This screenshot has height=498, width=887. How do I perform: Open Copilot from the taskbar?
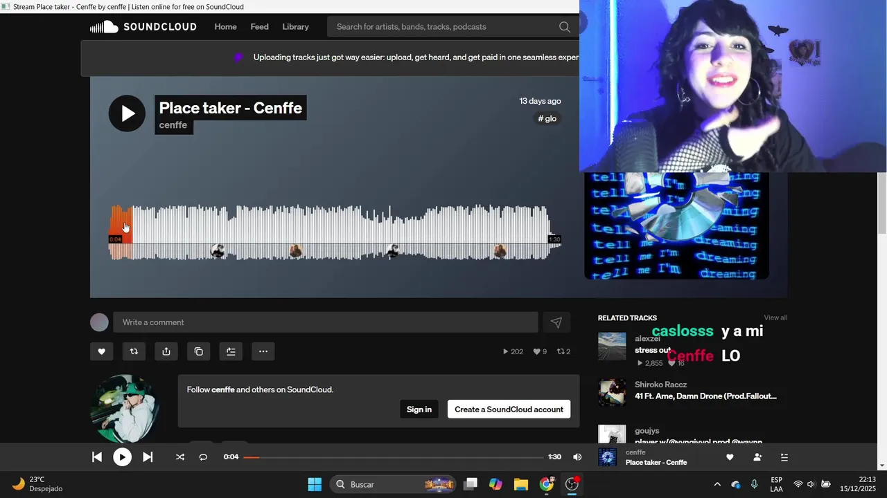tap(495, 484)
